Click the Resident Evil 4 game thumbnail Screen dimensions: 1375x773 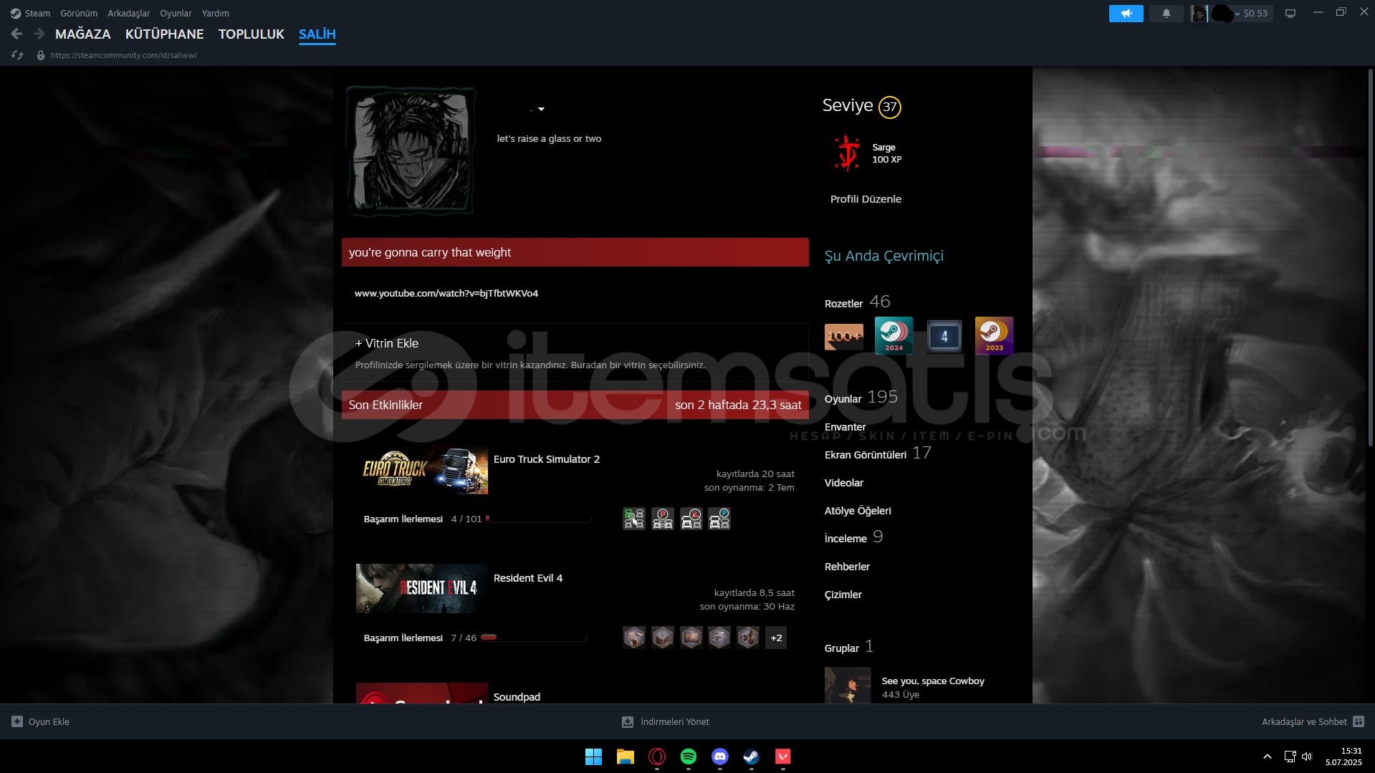click(x=422, y=588)
